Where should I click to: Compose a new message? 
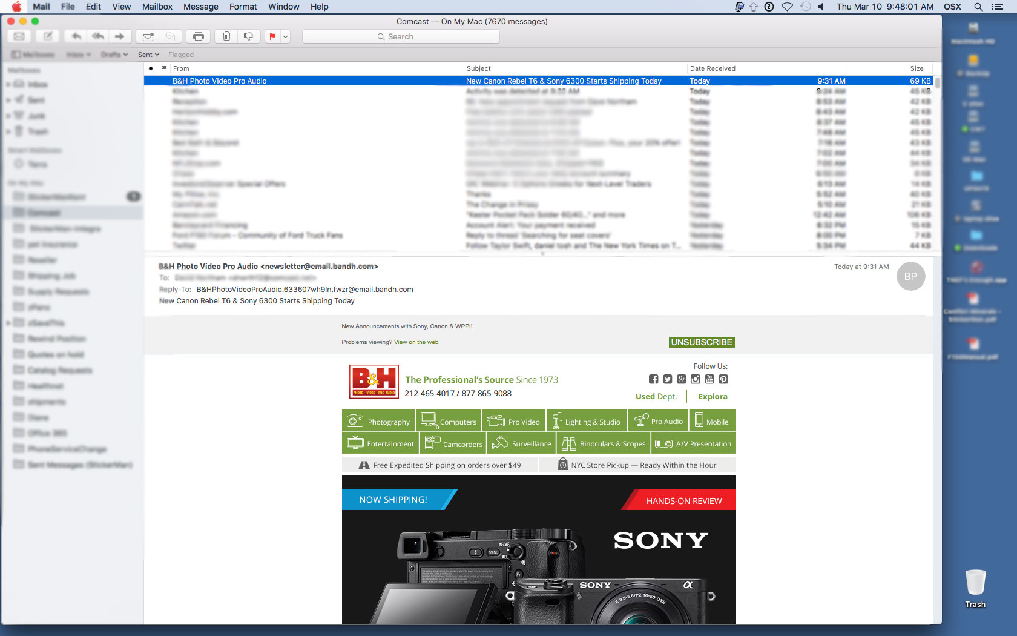(48, 36)
